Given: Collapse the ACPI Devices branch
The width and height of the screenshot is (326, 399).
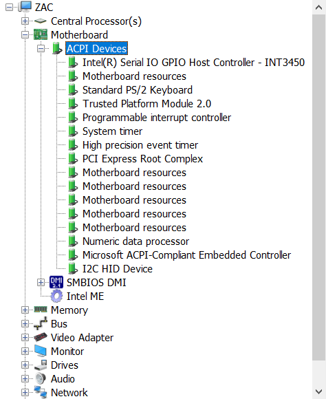Looking at the screenshot, I should [x=41, y=48].
